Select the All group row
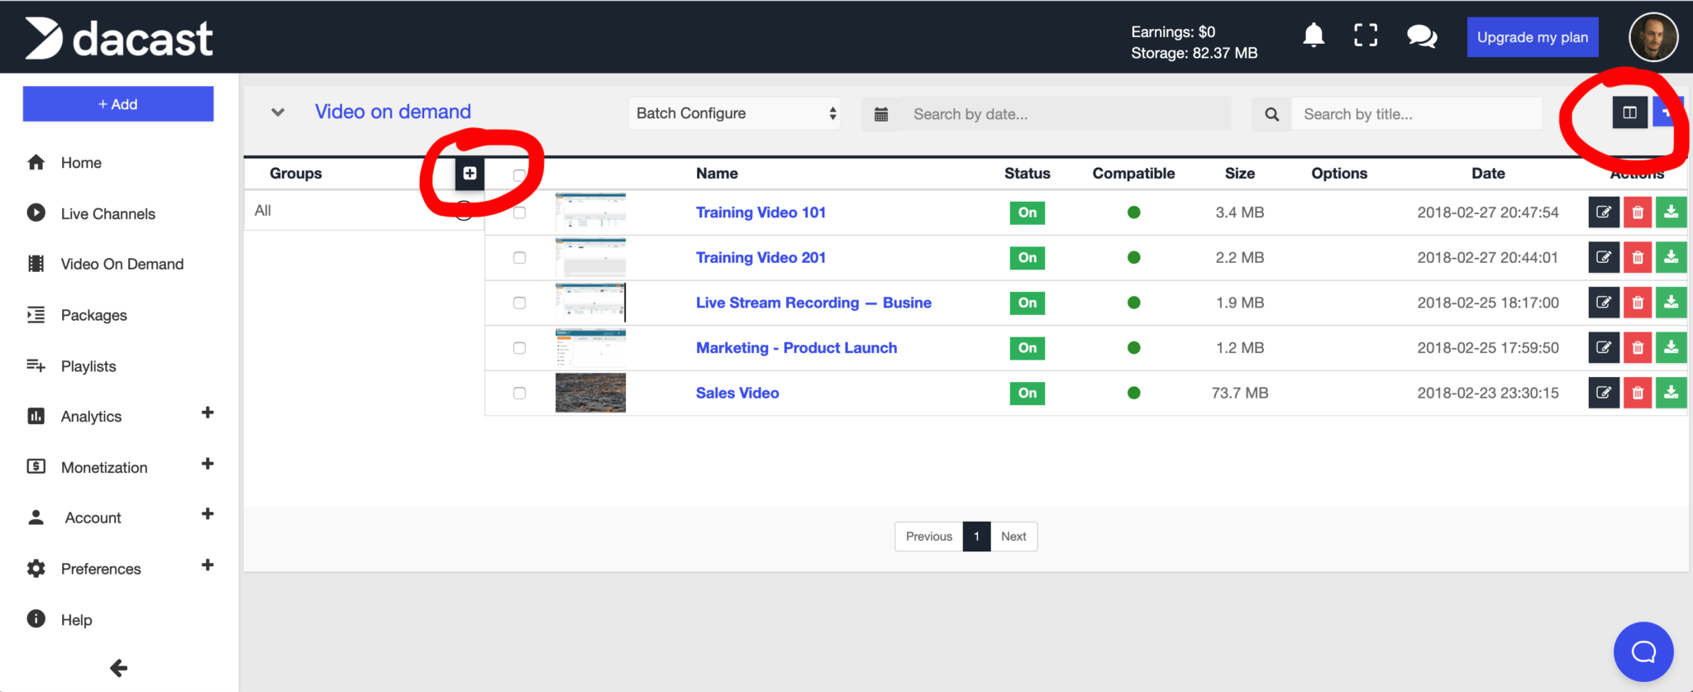Screen dimensions: 1693x692 pos(364,211)
